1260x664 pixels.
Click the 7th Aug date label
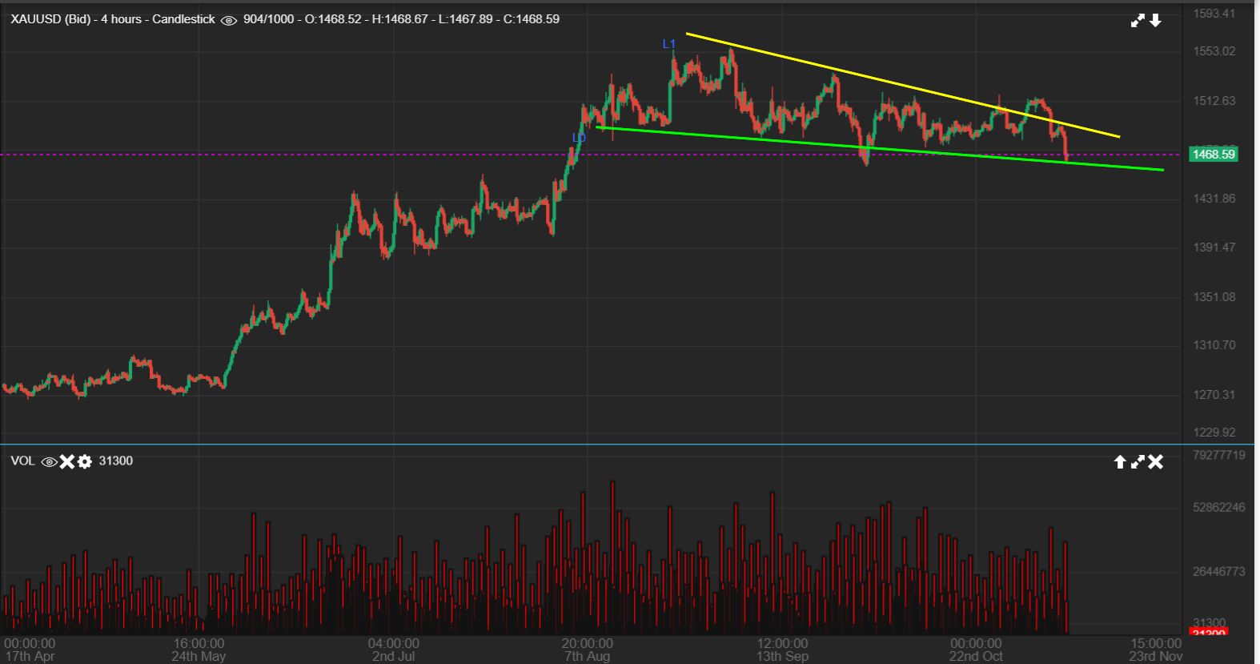click(x=587, y=656)
